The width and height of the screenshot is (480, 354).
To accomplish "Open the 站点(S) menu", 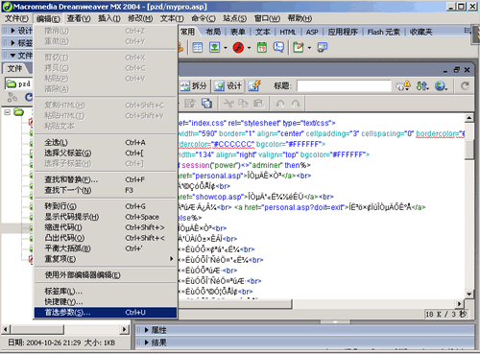I will 235,18.
